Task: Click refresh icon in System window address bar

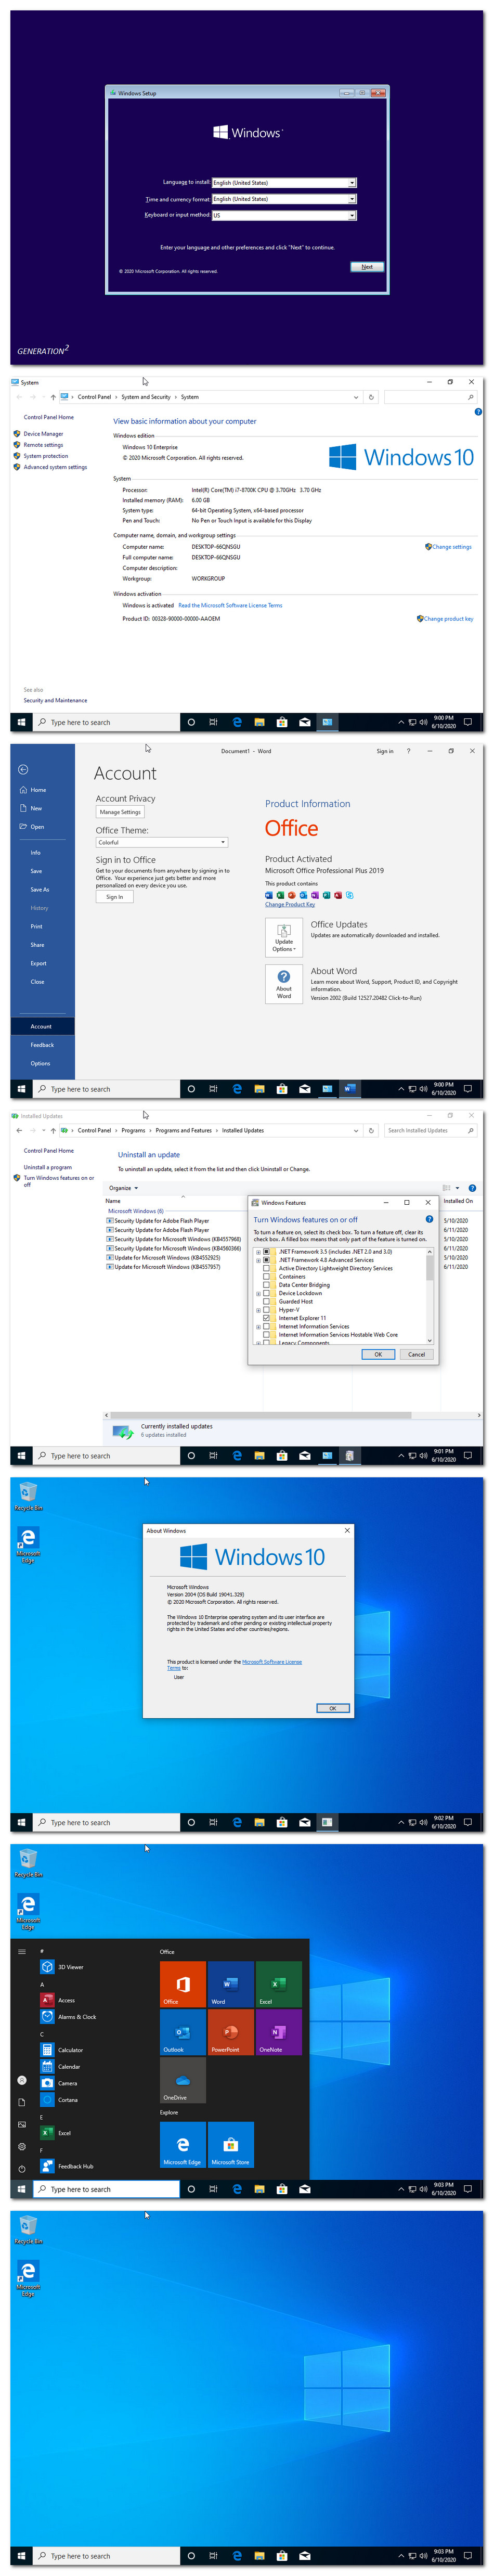Action: (x=371, y=397)
